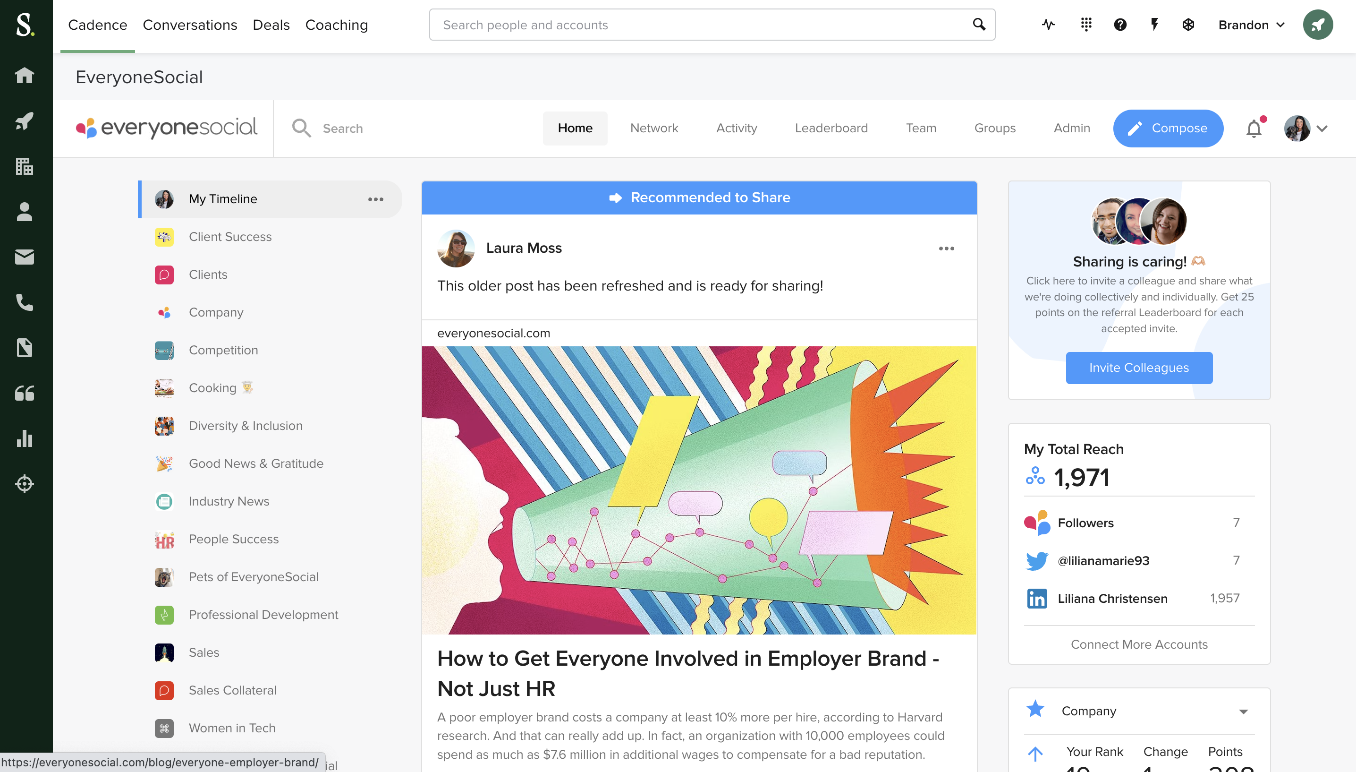Click Invite Colleagues button
The height and width of the screenshot is (772, 1356).
pos(1139,368)
